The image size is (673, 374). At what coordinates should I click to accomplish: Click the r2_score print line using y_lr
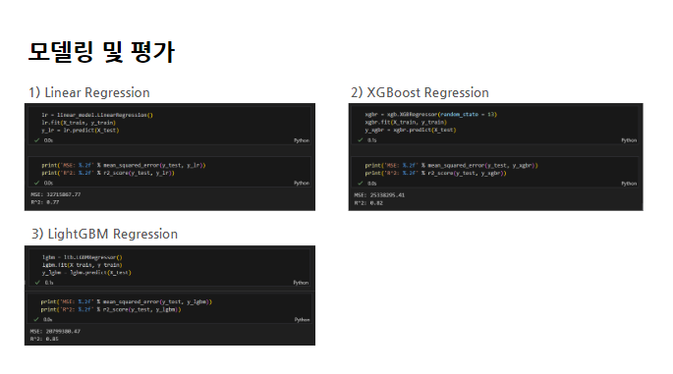coord(108,173)
